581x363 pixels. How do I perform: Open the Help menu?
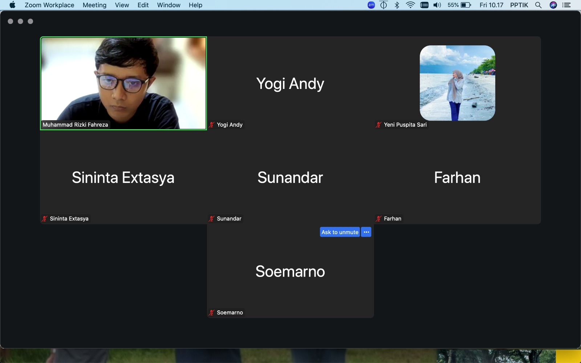195,5
